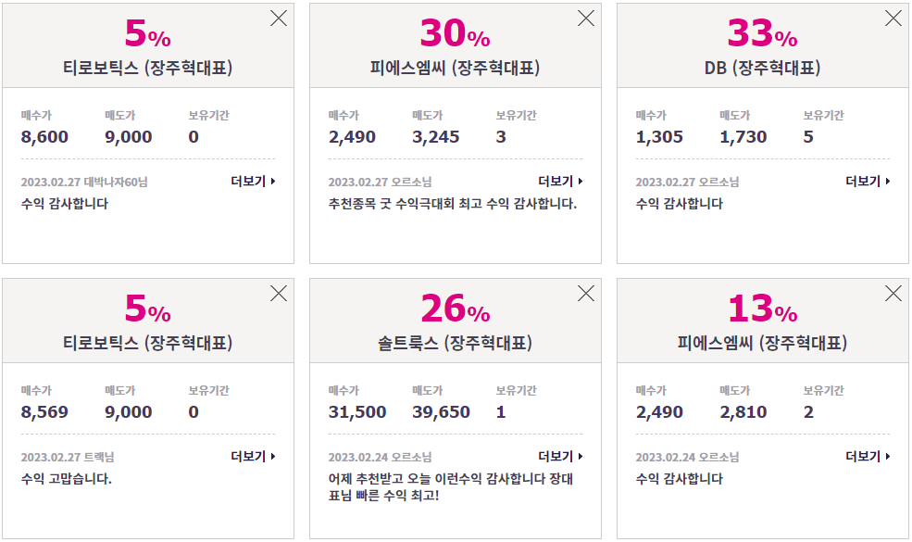Close the 13% 피에스엠씨 card
Image resolution: width=912 pixels, height=542 pixels.
click(893, 294)
